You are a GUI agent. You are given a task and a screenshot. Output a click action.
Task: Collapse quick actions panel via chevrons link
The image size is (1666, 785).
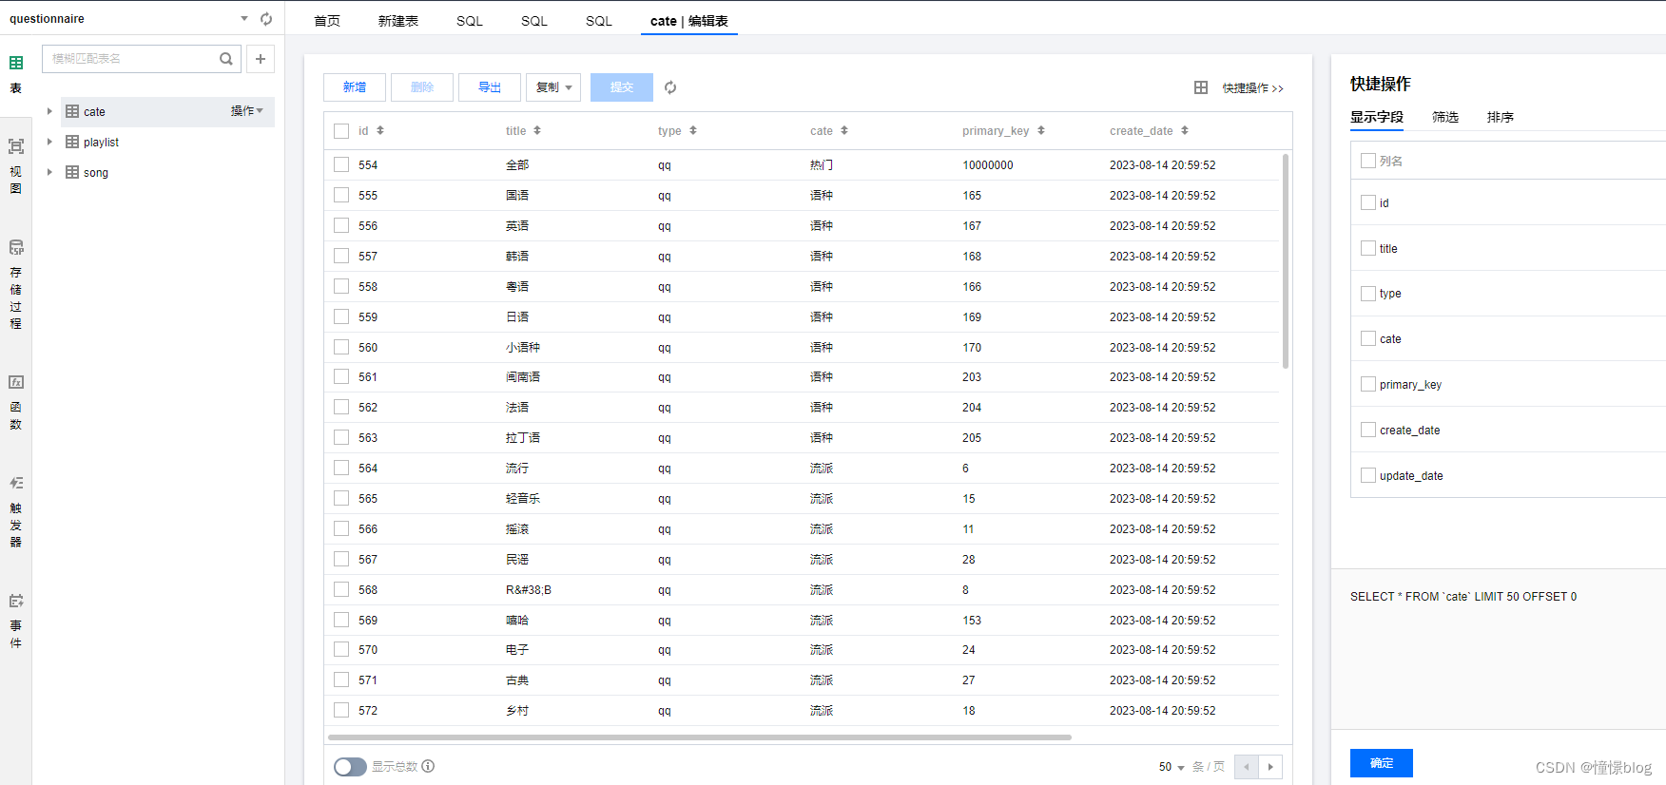click(x=1253, y=88)
